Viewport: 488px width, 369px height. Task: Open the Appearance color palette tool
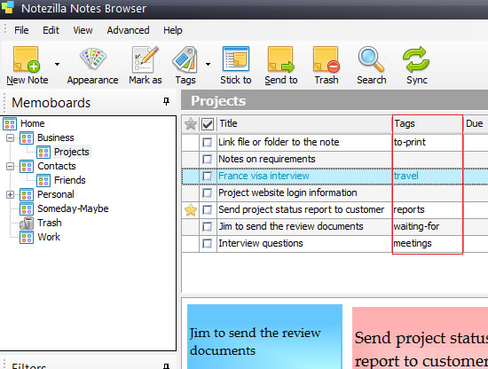coord(93,59)
